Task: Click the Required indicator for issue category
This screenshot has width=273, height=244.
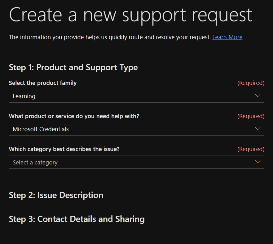Action: pos(251,149)
